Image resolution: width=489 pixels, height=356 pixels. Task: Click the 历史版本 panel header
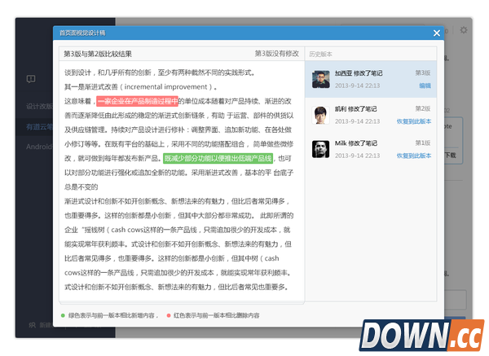coord(321,54)
